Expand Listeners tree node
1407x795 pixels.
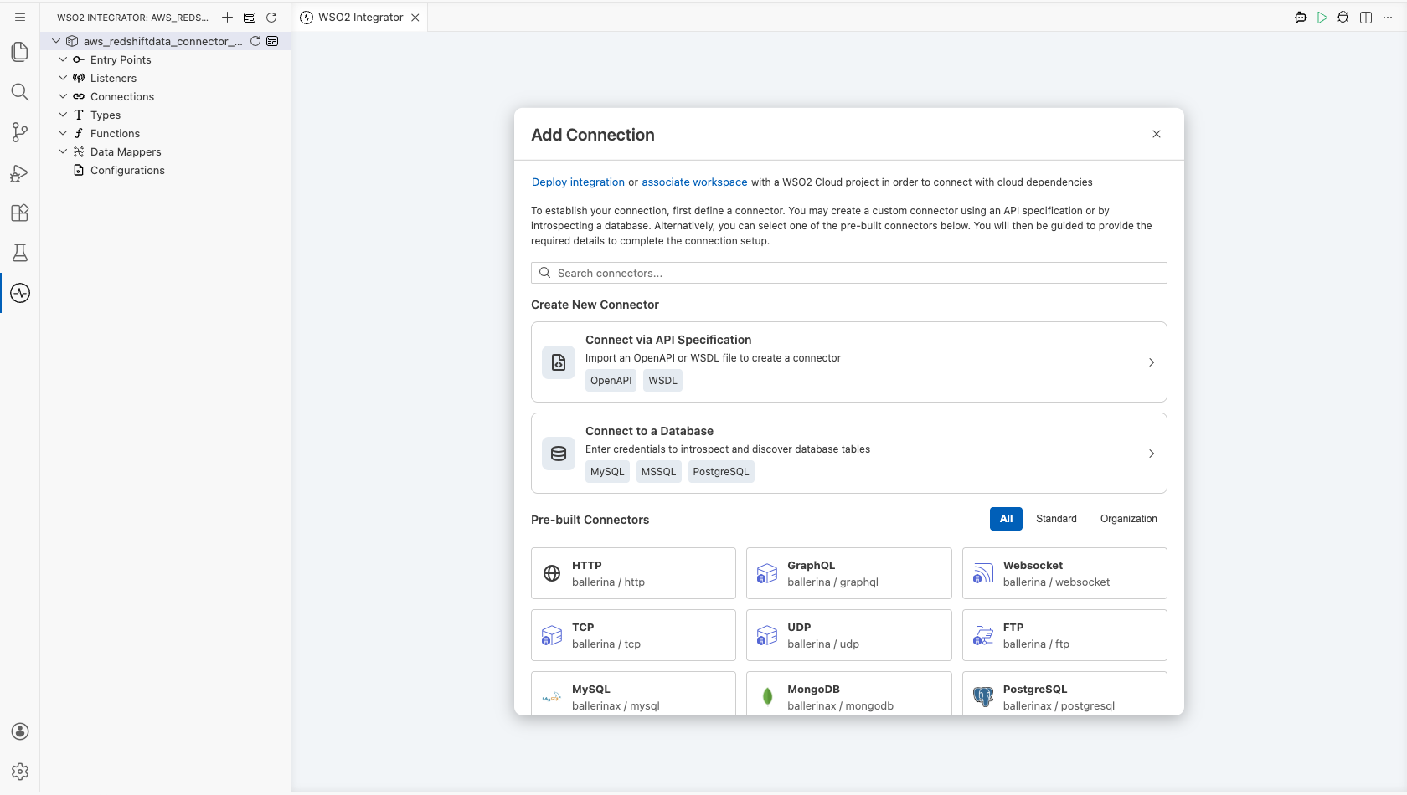63,78
